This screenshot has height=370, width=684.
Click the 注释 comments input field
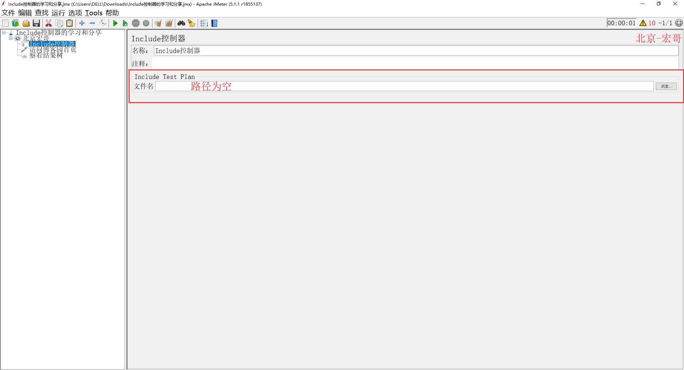[x=415, y=64]
